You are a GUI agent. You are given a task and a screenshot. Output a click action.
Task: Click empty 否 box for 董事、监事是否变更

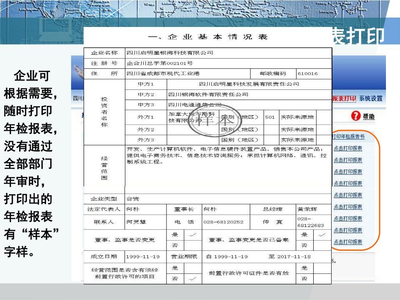click(193, 245)
